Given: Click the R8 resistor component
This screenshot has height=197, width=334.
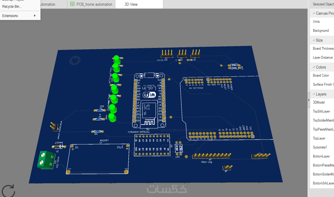Looking at the screenshot, I should click(97, 132).
